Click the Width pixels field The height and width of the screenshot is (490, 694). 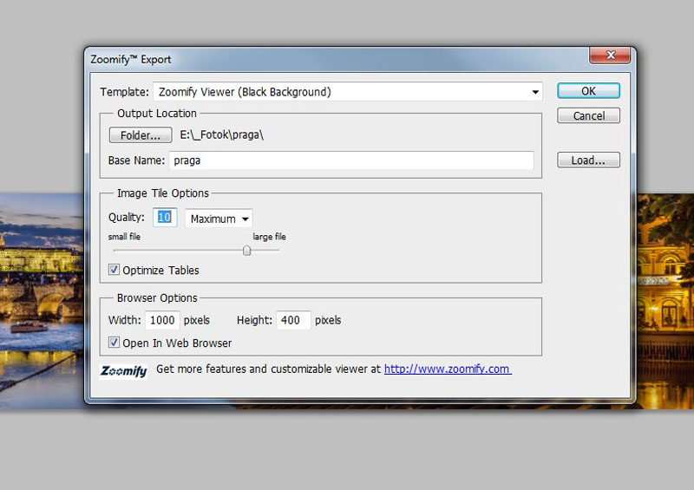click(x=162, y=320)
